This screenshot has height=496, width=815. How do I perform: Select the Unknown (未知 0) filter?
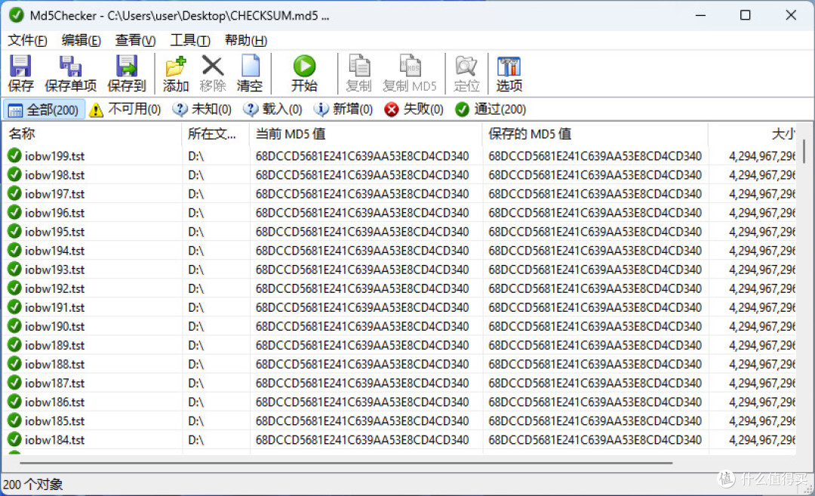[x=202, y=109]
